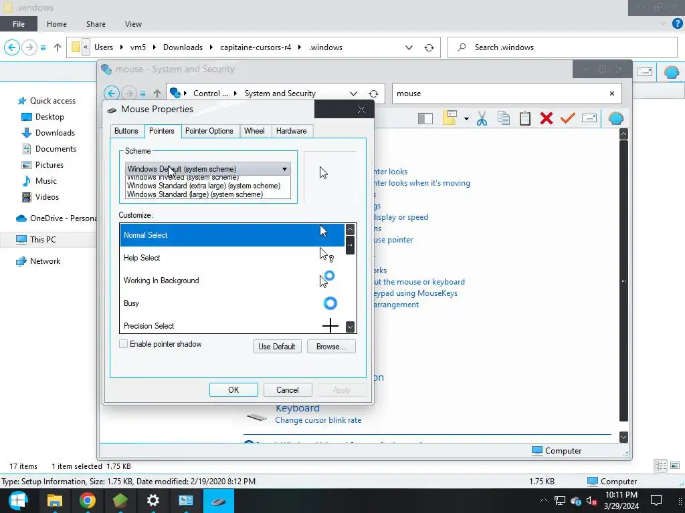Open the Share ribbon tab
685x513 pixels.
pos(96,24)
